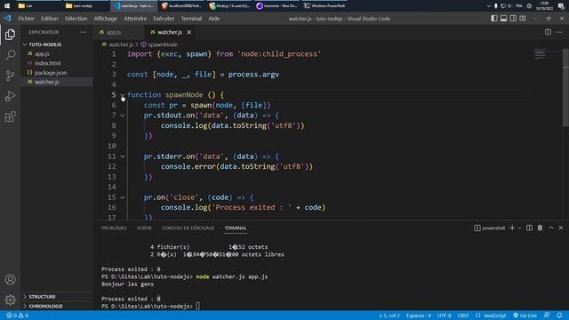Click the cursor position status entry

point(389,316)
